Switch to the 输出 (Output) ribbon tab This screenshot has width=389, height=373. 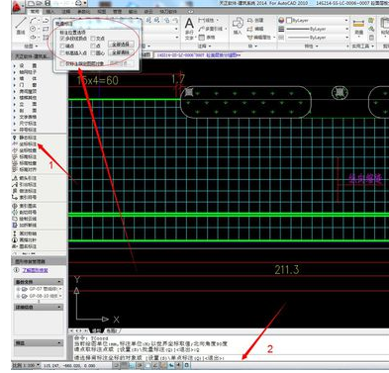[133, 11]
